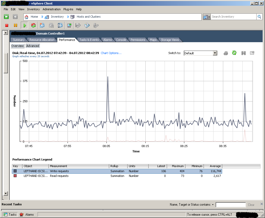265x218 pixels.
Task: Open the Administration menu
Action: (x=52, y=9)
